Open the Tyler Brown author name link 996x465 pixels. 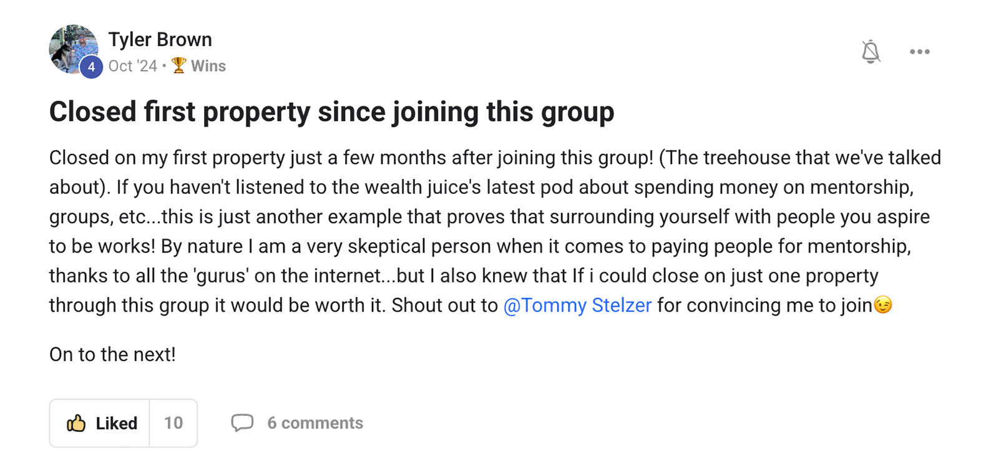click(160, 39)
